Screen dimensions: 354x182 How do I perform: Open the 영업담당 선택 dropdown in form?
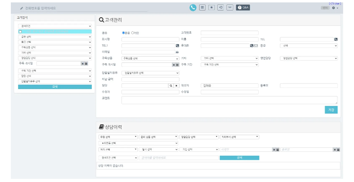point(309,58)
